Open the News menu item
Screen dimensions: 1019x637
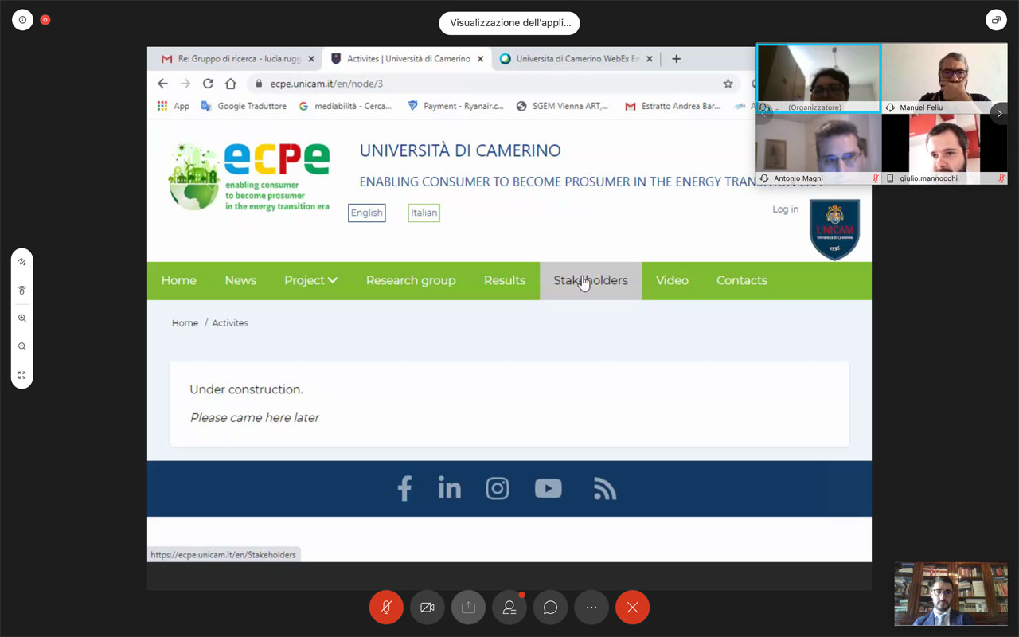tap(240, 280)
